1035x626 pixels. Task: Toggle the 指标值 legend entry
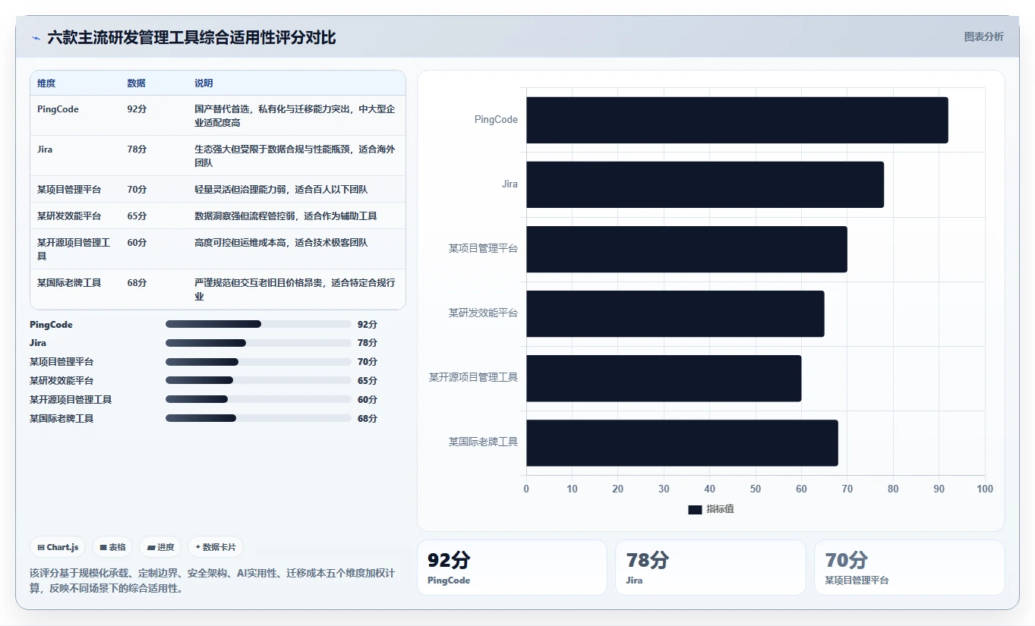point(711,509)
